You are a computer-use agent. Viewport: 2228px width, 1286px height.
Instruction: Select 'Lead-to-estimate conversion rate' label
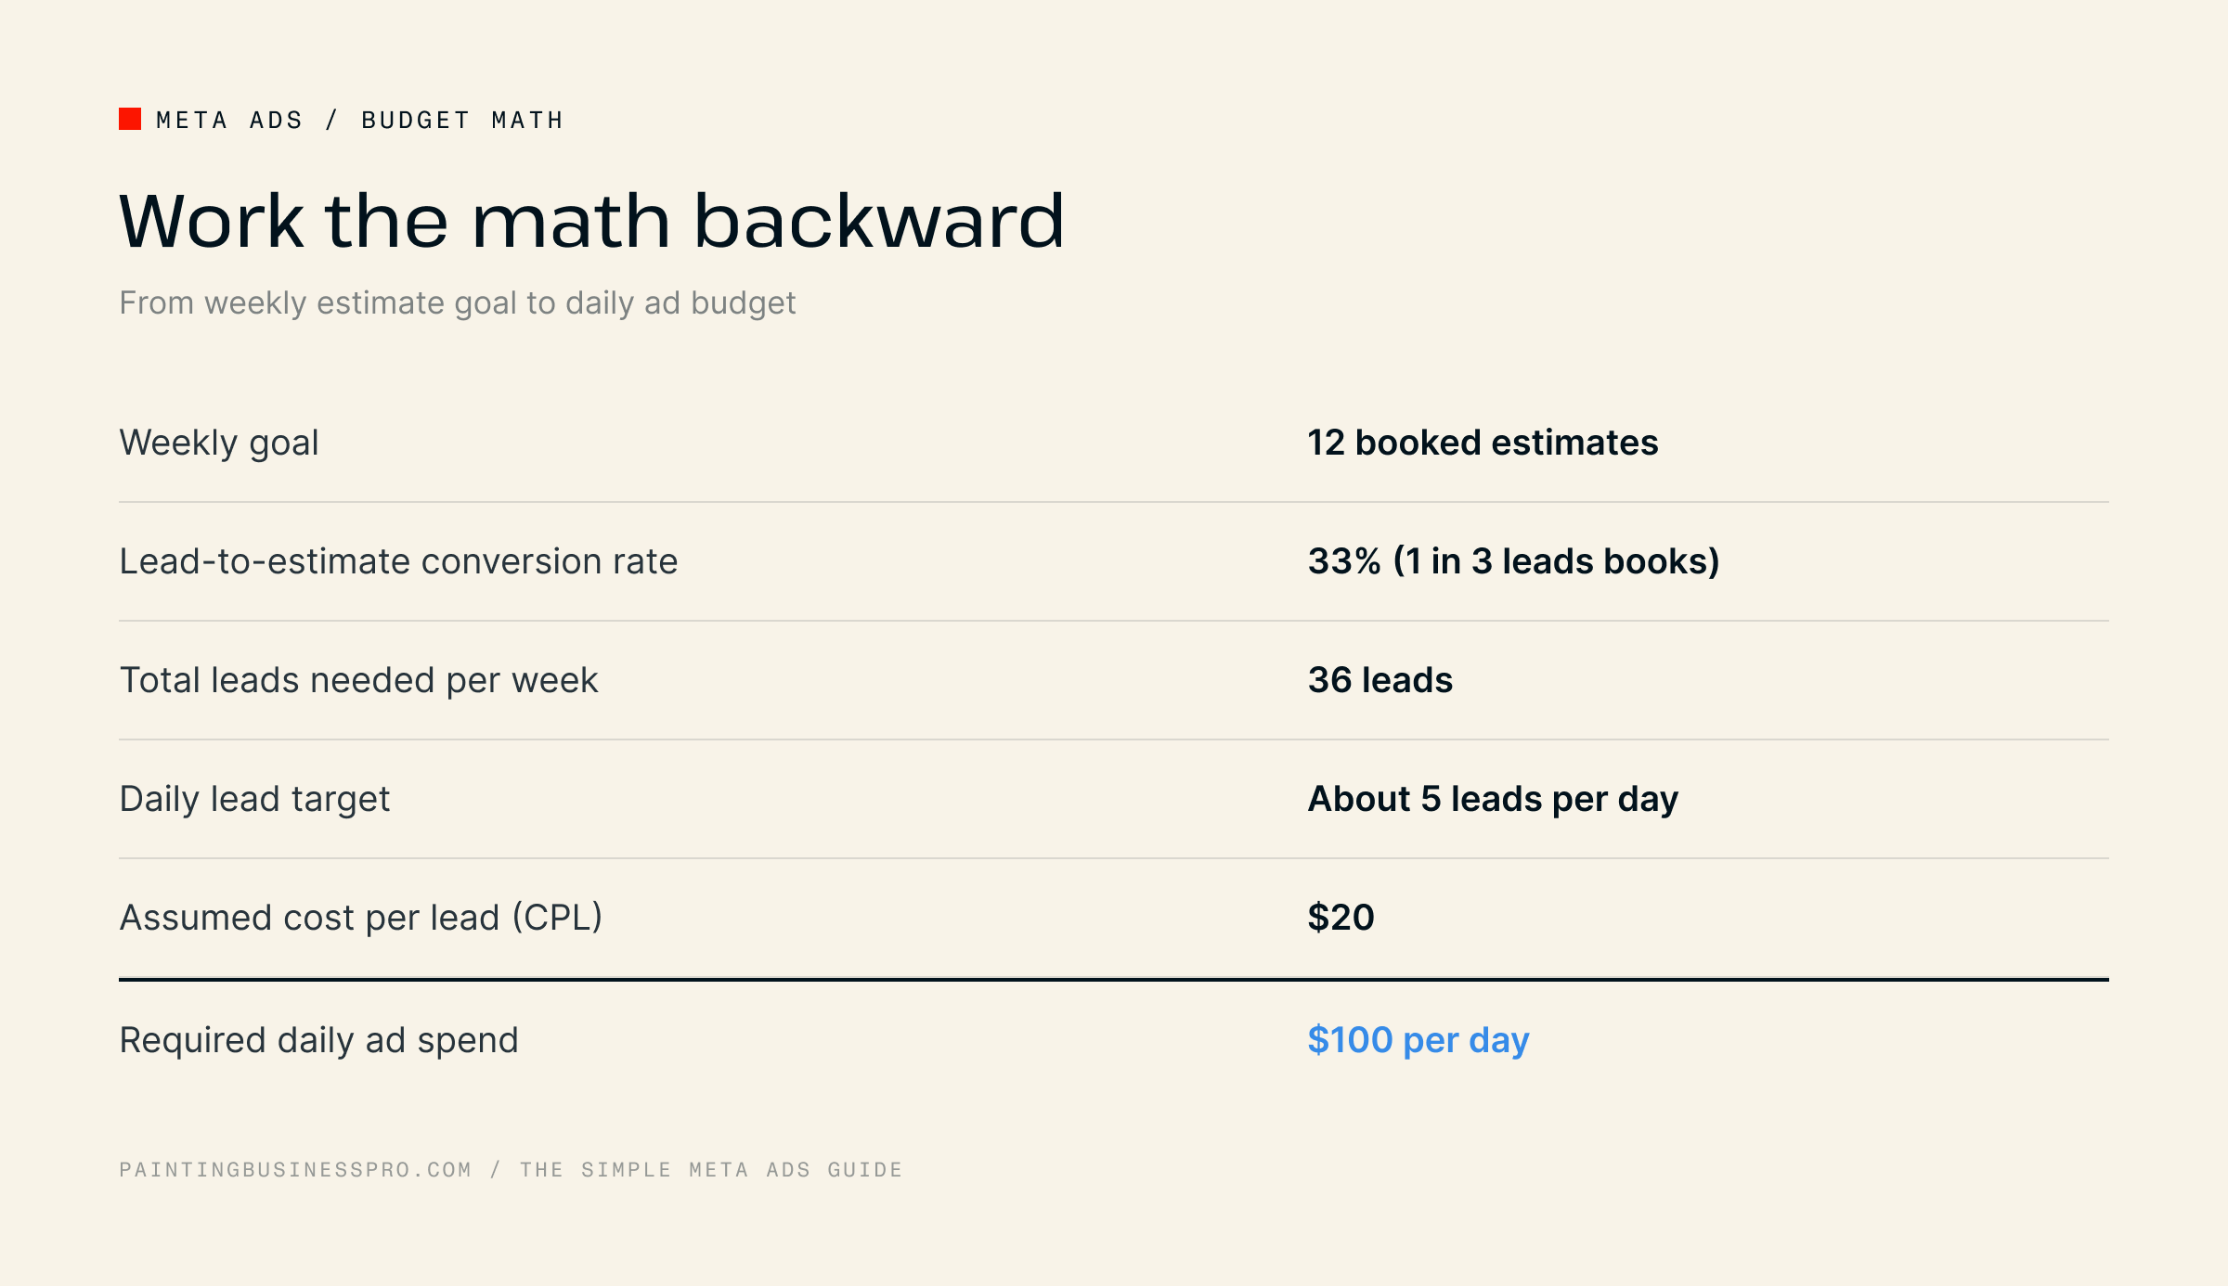(x=398, y=561)
